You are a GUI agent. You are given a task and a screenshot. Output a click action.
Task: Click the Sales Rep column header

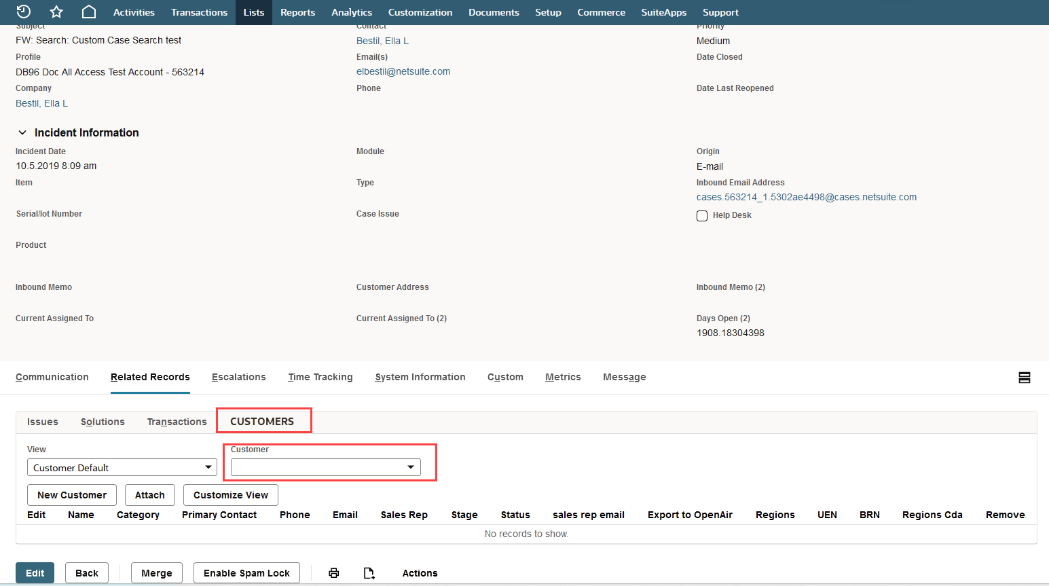point(404,515)
